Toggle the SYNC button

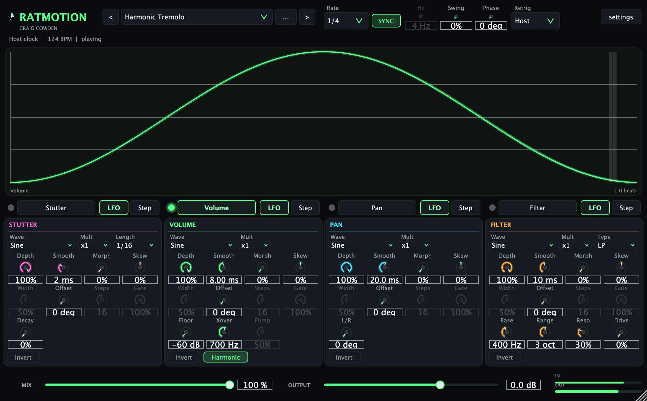tap(386, 21)
